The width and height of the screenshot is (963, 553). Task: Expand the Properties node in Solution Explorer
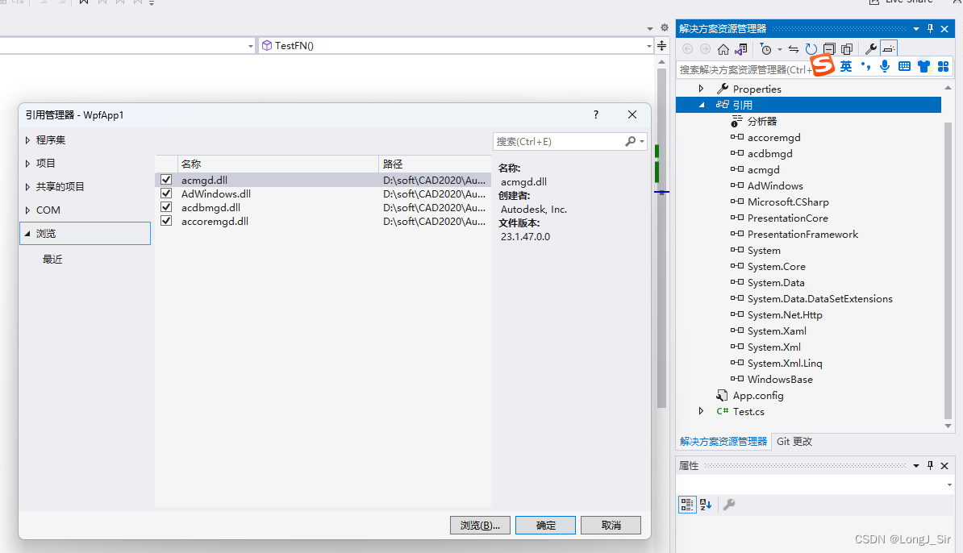pos(701,89)
